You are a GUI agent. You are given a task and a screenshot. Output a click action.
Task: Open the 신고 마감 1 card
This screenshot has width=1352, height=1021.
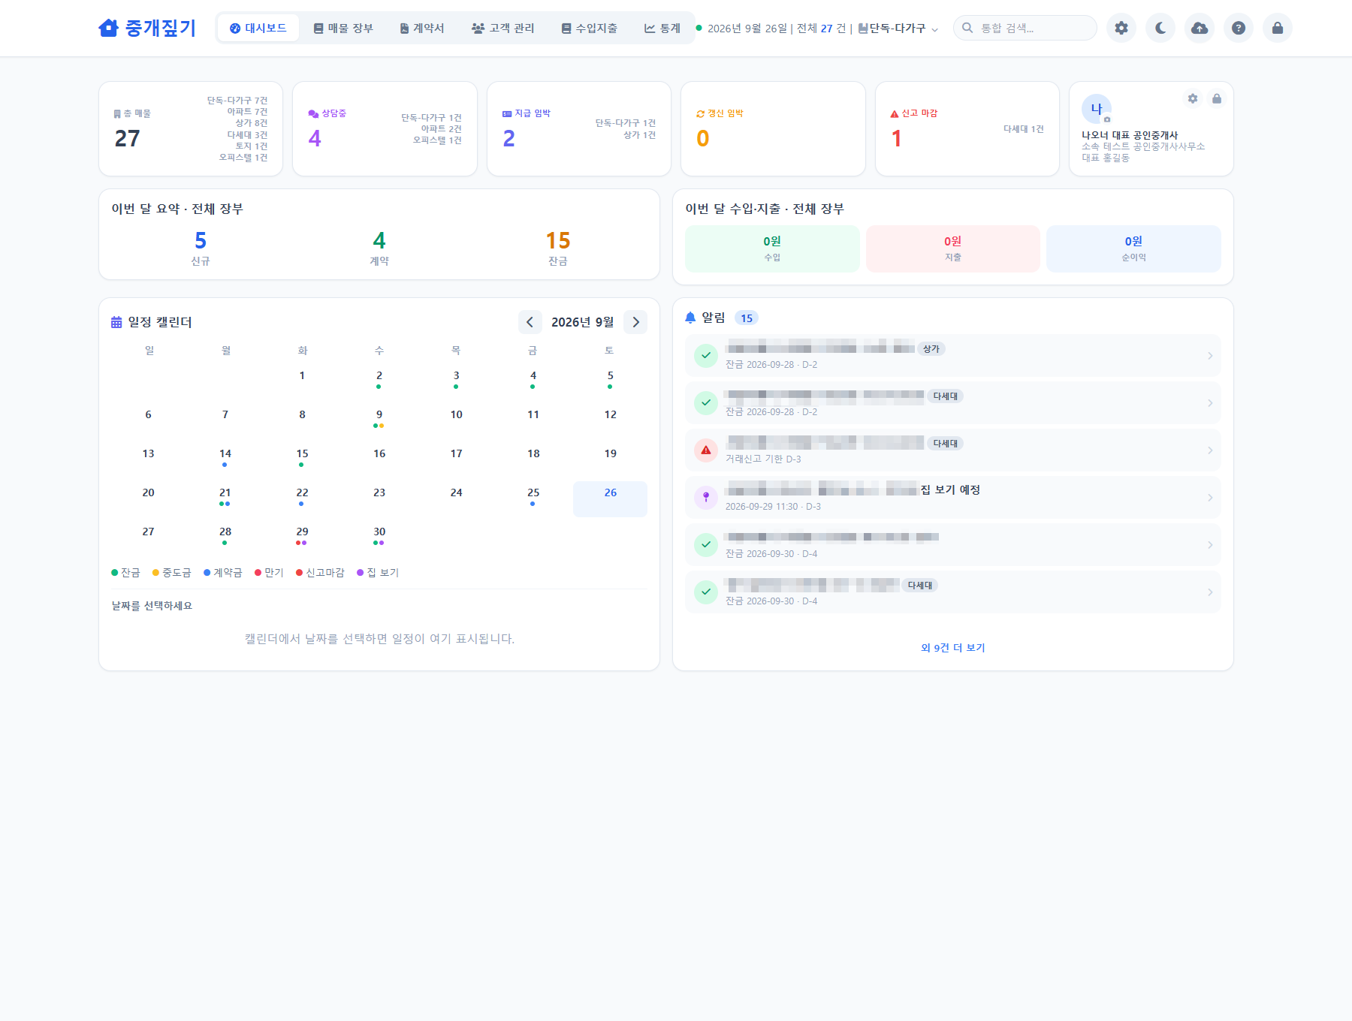coord(967,129)
